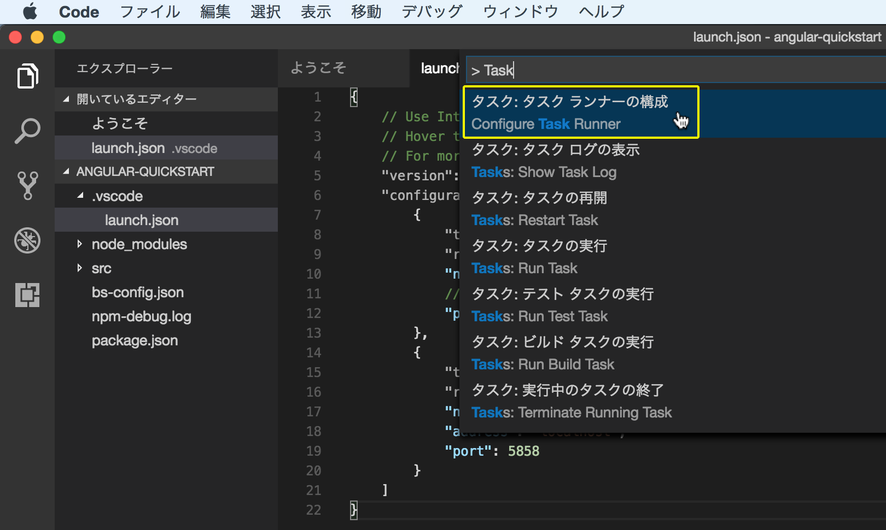Open the Search view icon
This screenshot has width=886, height=530.
point(27,131)
